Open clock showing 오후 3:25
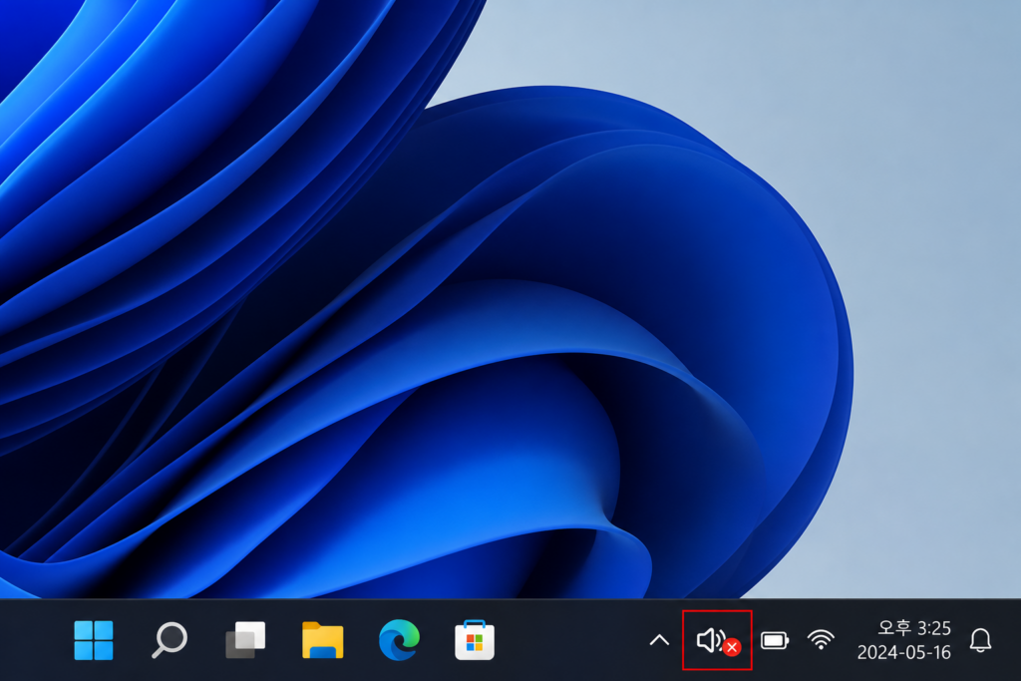 pos(903,640)
